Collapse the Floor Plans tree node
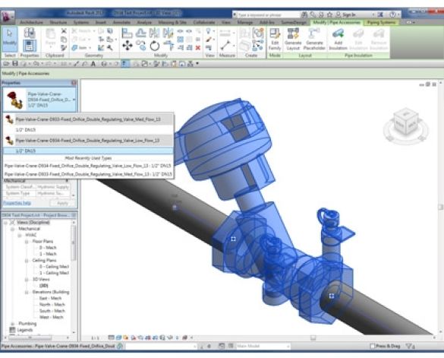Screen dimensions: 444x358 (27, 242)
